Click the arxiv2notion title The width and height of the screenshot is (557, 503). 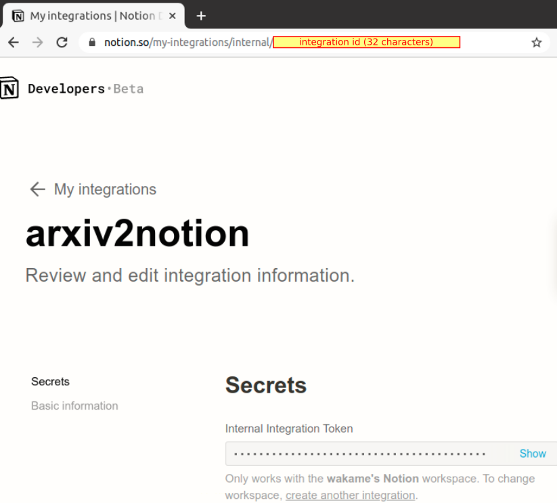click(x=137, y=234)
